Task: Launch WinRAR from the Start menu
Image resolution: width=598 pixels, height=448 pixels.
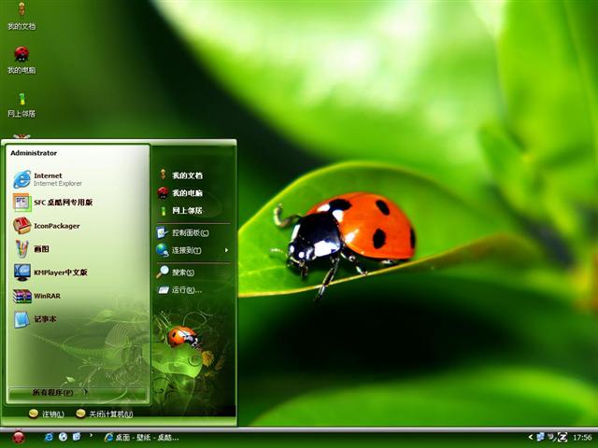Action: 78,296
